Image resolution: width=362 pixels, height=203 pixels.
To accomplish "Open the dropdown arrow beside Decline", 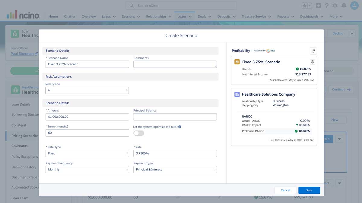I will coord(352,33).
